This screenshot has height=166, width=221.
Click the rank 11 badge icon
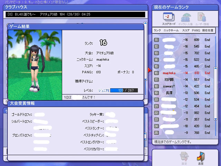coord(156,40)
